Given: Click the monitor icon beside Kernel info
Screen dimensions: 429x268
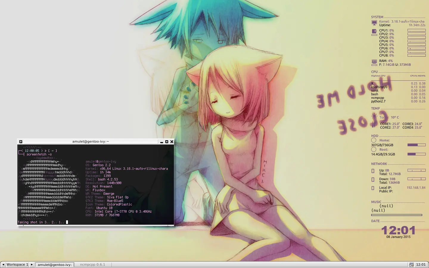Looking at the screenshot, I should (374, 23).
